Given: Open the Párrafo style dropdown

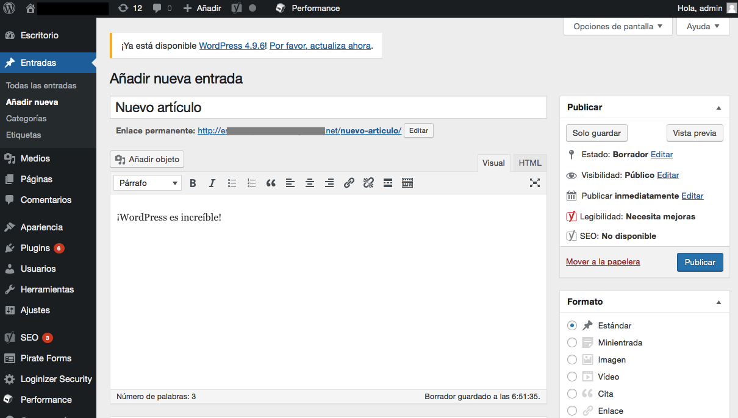Looking at the screenshot, I should pos(147,182).
